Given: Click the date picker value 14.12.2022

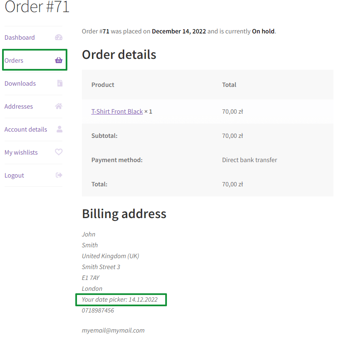Looking at the screenshot, I should click(143, 300).
